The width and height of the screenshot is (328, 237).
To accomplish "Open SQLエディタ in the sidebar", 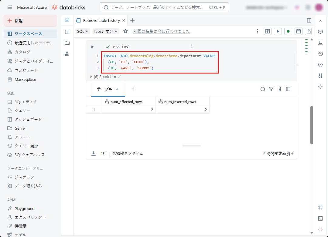I will pos(26,102).
